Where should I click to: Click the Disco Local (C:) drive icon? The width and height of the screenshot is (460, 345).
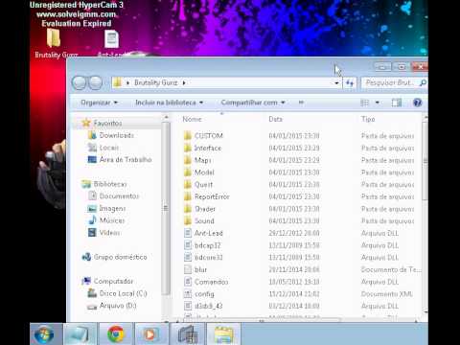[x=92, y=293]
